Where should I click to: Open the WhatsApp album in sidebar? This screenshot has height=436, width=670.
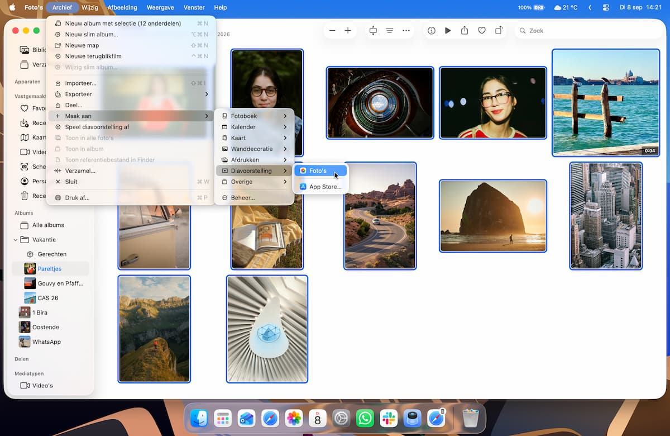[50, 342]
